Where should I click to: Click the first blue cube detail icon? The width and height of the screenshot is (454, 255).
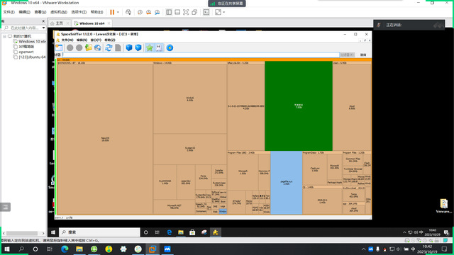click(x=129, y=47)
